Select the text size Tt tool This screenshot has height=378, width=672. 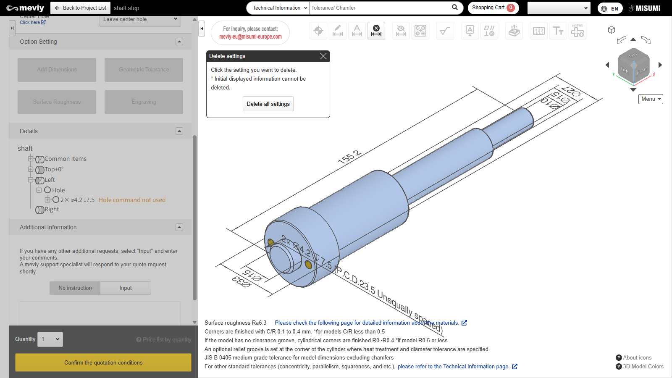click(x=558, y=31)
